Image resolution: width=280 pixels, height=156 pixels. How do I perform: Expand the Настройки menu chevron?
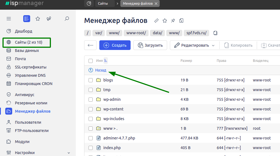tap(69, 153)
